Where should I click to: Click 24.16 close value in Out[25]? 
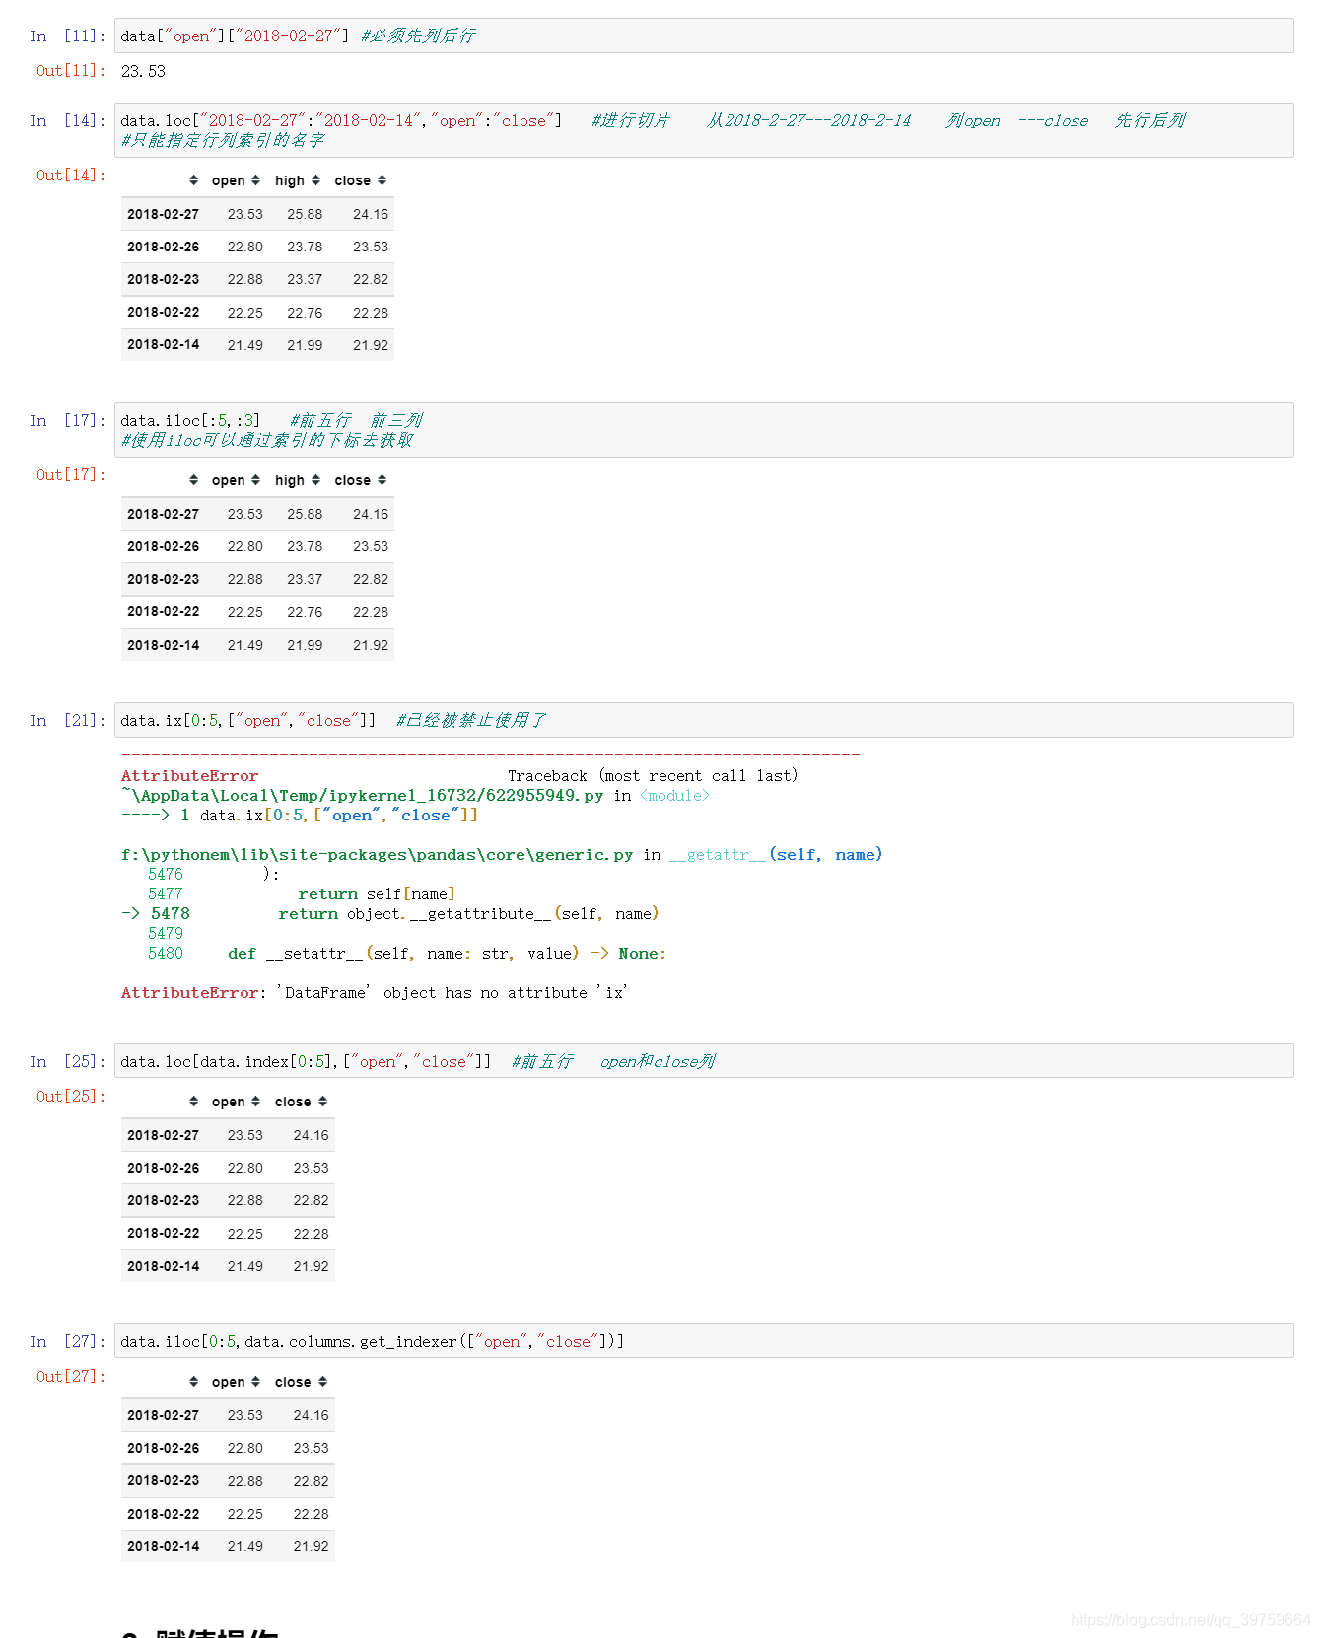(x=311, y=1135)
